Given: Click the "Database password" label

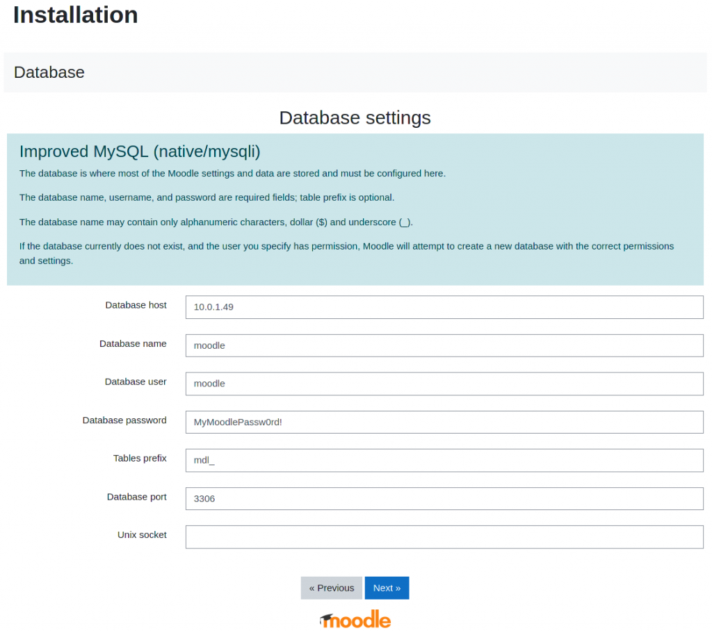Looking at the screenshot, I should [x=124, y=420].
